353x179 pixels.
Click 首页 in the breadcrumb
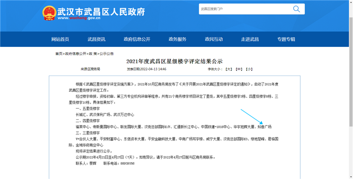click(x=59, y=54)
